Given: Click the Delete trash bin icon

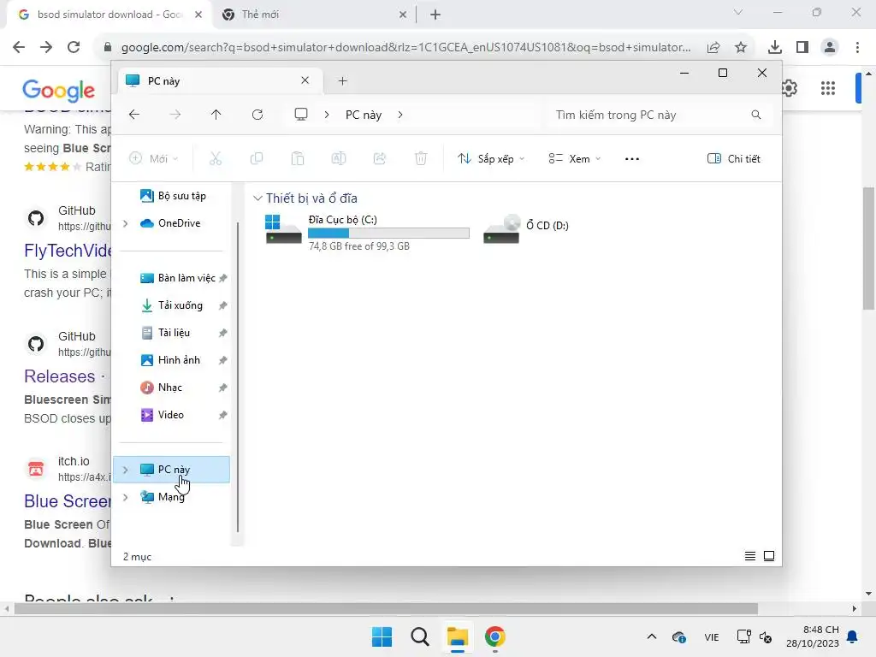Looking at the screenshot, I should click(x=421, y=158).
